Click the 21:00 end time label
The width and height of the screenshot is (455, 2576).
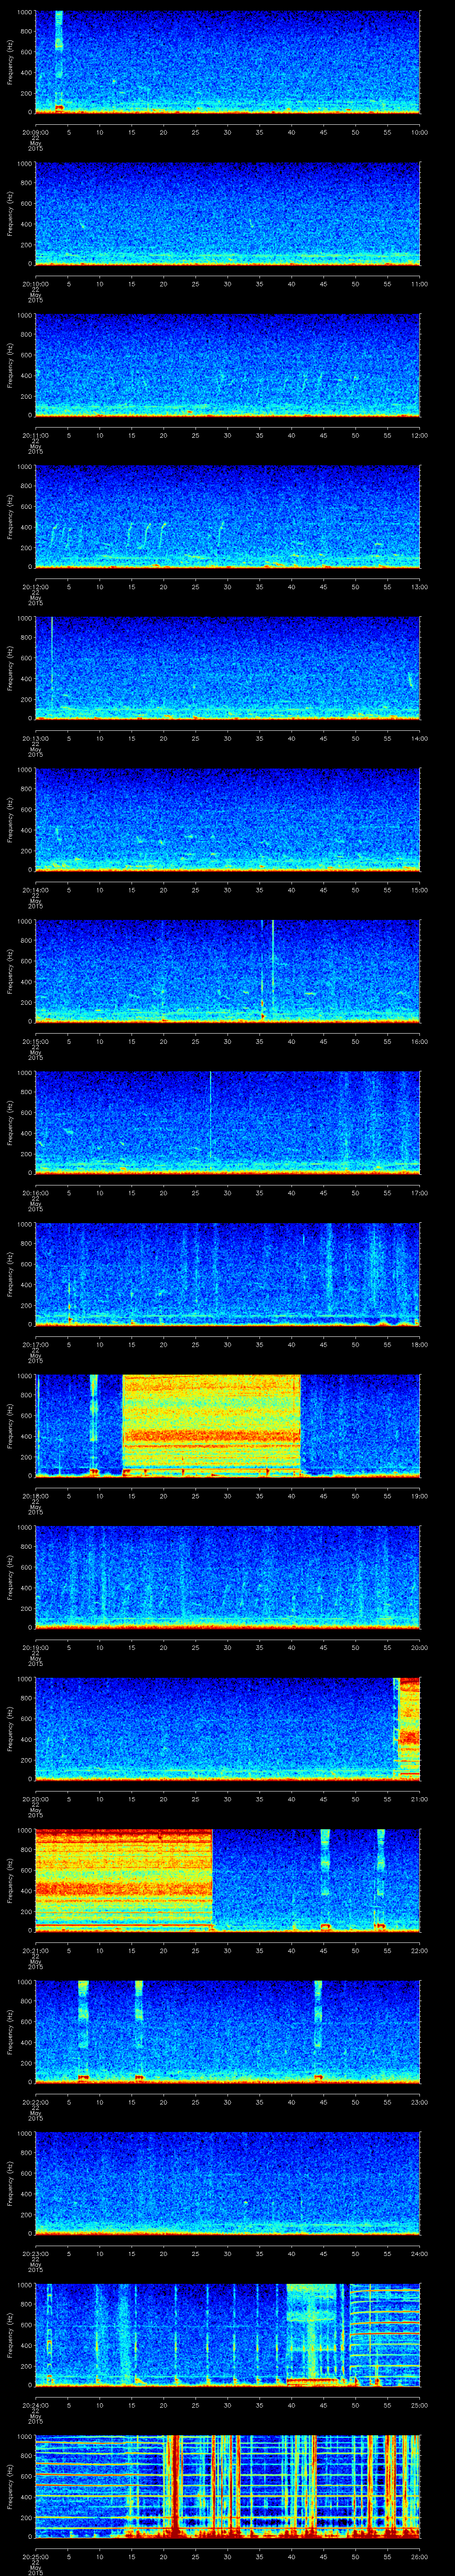click(419, 1798)
